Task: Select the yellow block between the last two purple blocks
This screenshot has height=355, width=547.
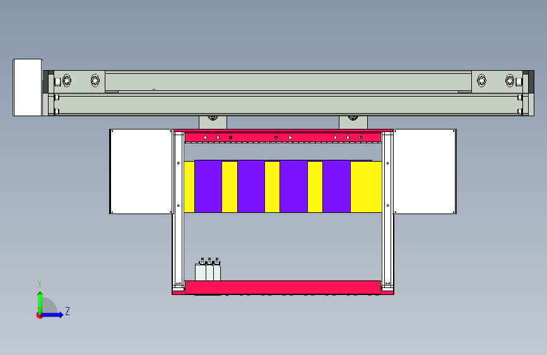Action: pyautogui.click(x=315, y=187)
